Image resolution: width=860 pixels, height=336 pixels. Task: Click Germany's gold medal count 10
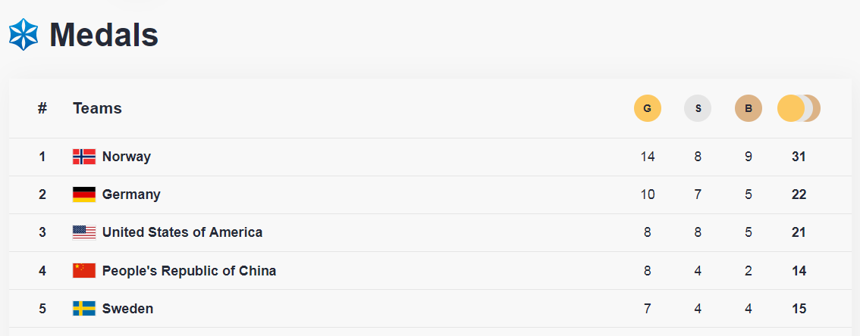(647, 194)
